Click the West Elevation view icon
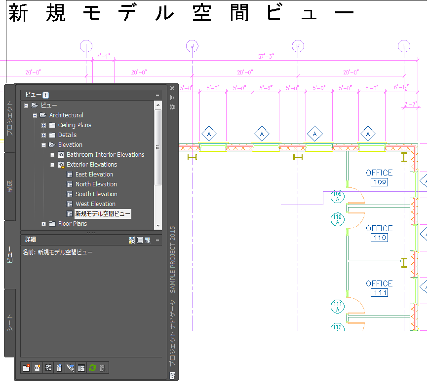 [70, 204]
